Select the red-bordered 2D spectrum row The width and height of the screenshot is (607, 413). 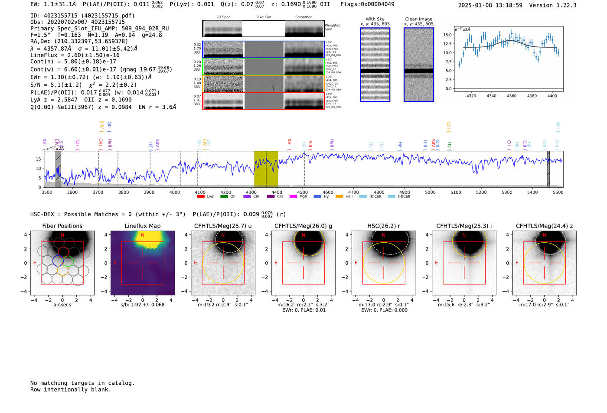click(264, 101)
